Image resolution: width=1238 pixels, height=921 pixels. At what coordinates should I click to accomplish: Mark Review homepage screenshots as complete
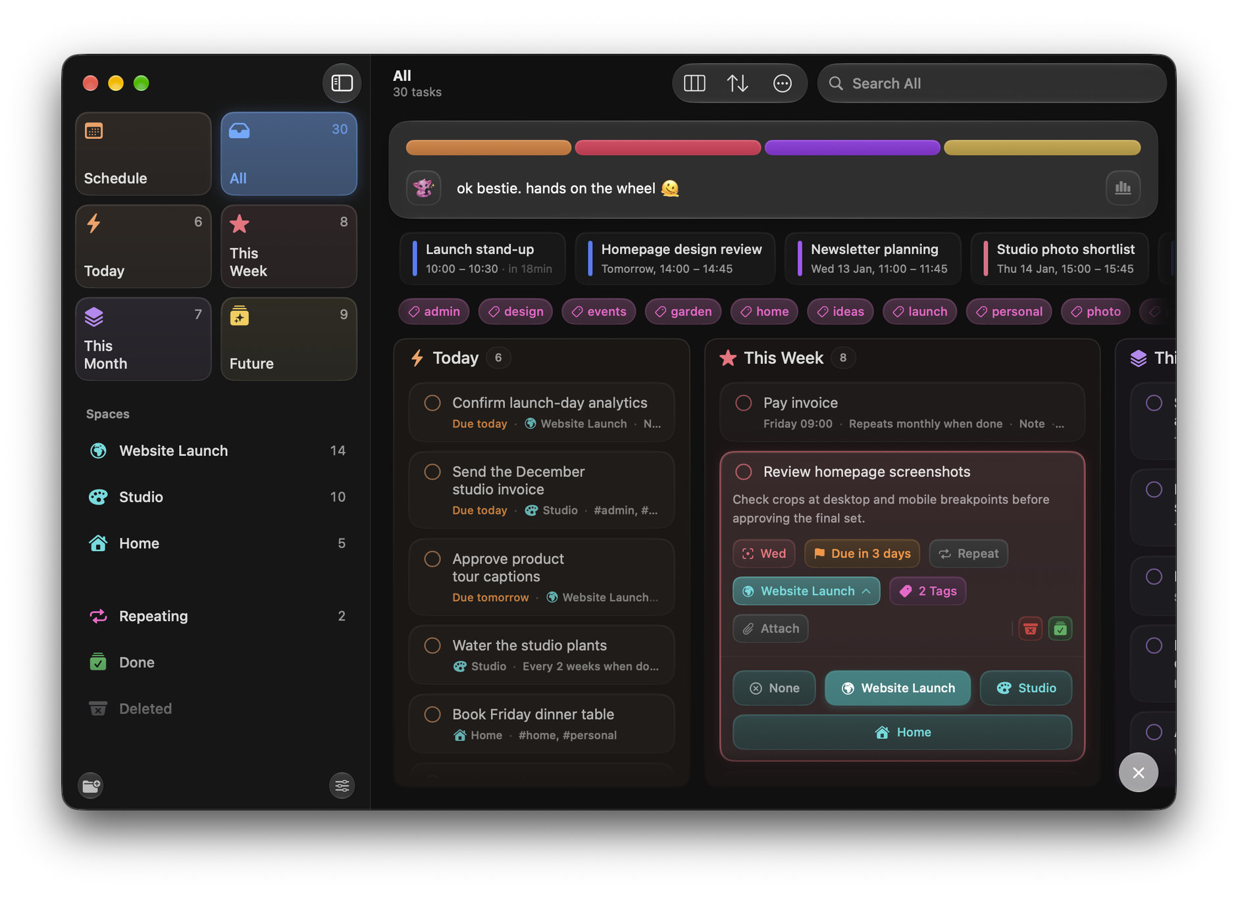coord(744,472)
